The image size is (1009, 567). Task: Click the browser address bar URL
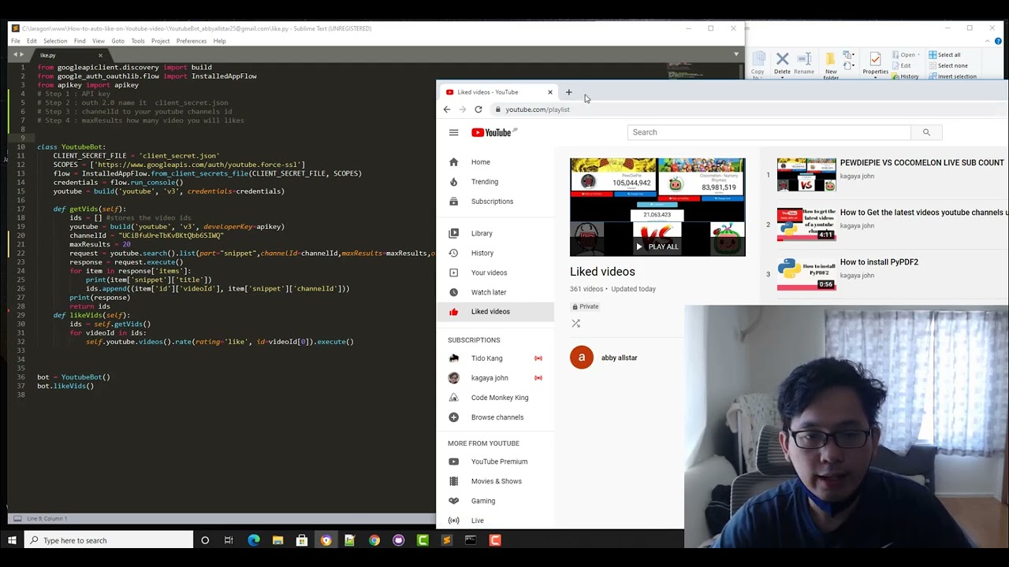pyautogui.click(x=538, y=109)
